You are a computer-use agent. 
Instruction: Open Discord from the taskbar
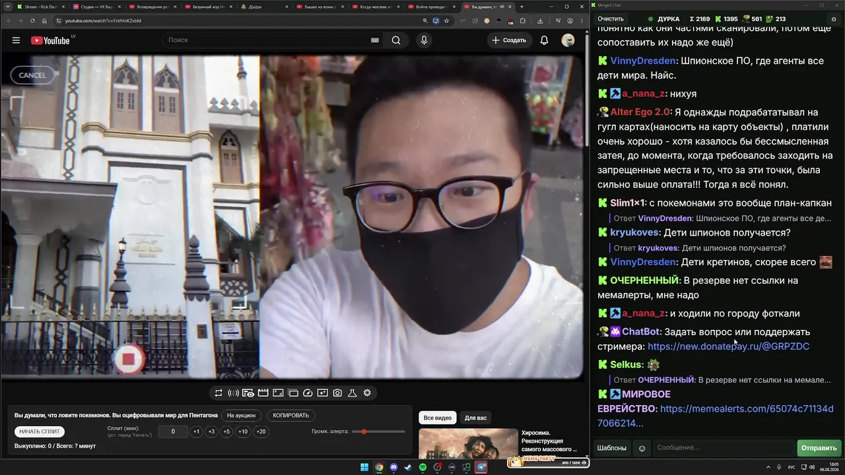point(393,468)
